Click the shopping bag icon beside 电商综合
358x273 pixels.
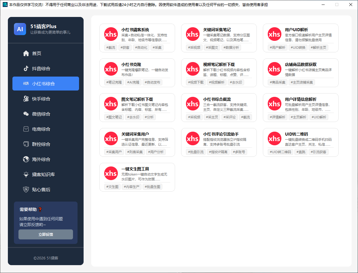[x=26, y=129]
